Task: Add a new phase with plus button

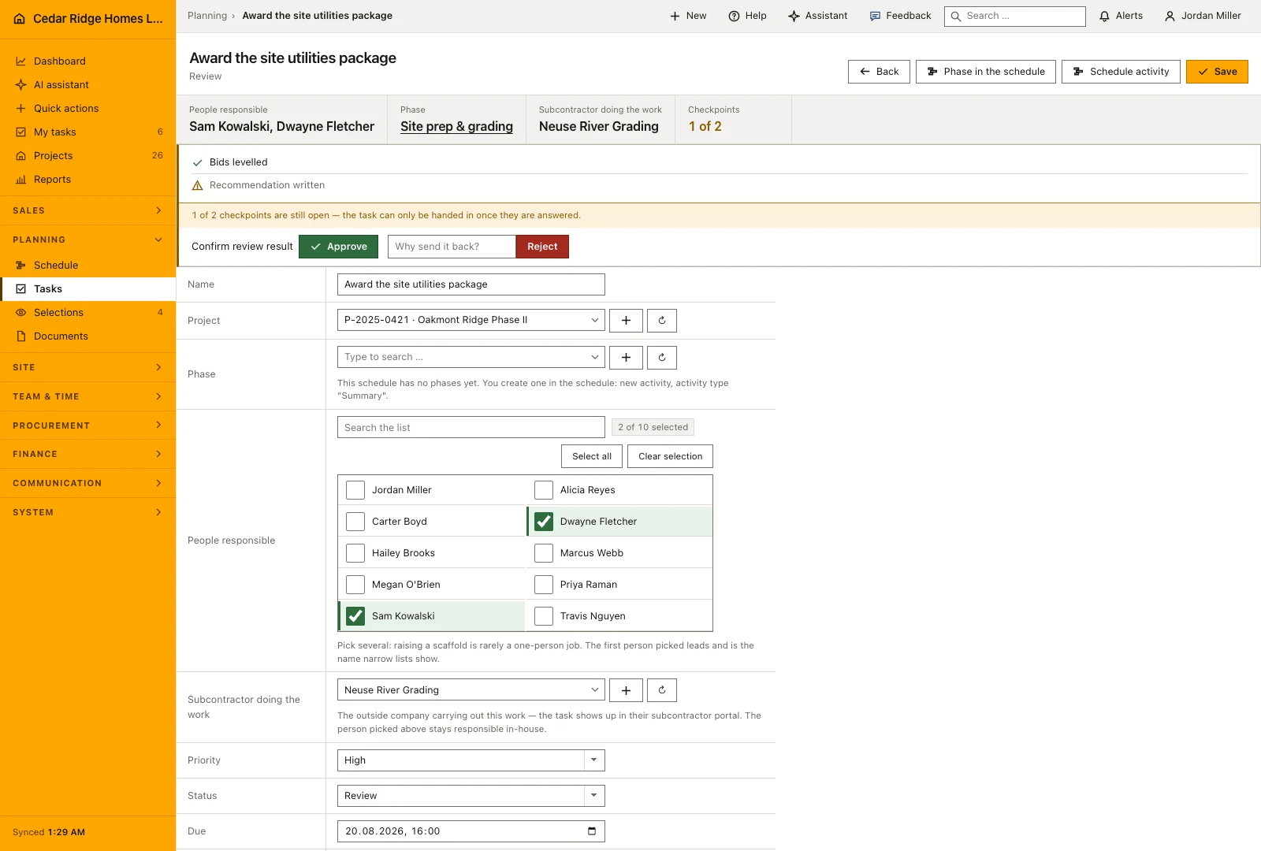Action: [x=626, y=358]
